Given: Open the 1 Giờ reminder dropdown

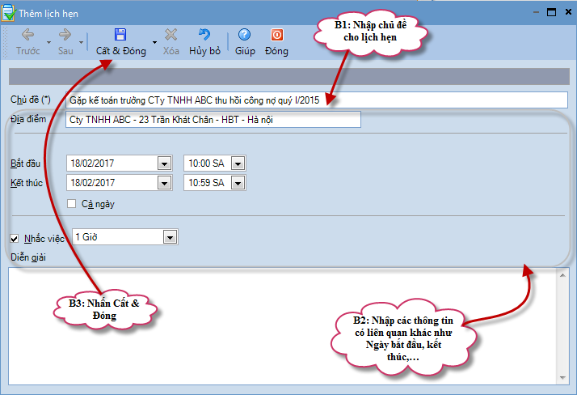Looking at the screenshot, I should pos(170,237).
